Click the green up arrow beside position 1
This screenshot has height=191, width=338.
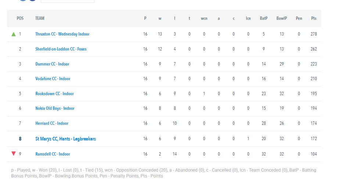pyautogui.click(x=14, y=34)
